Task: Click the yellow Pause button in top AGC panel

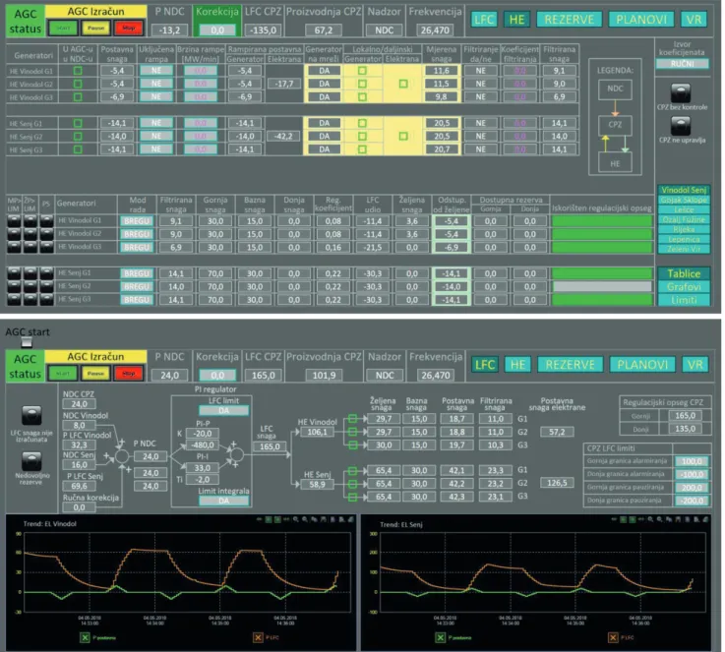Action: click(95, 29)
